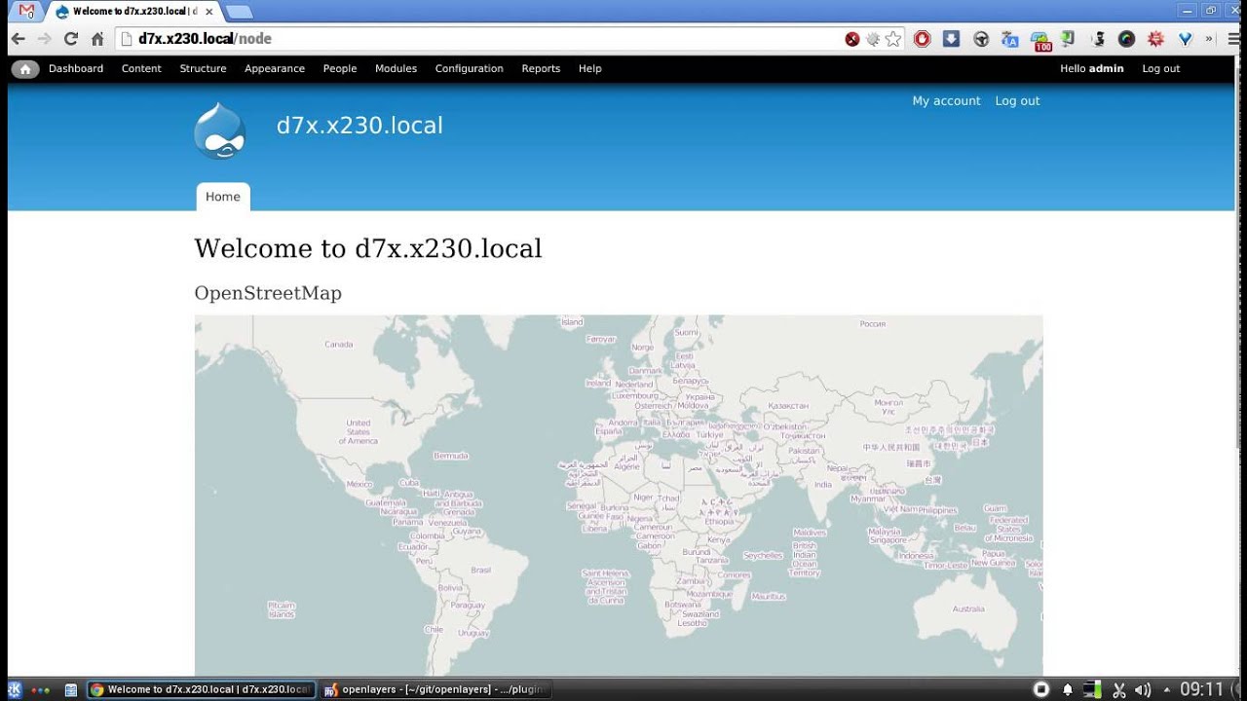Open the extension with the 100 badge
Image resolution: width=1247 pixels, height=701 pixels.
click(x=1041, y=41)
